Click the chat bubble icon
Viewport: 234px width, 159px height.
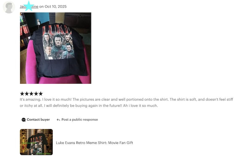point(24,120)
